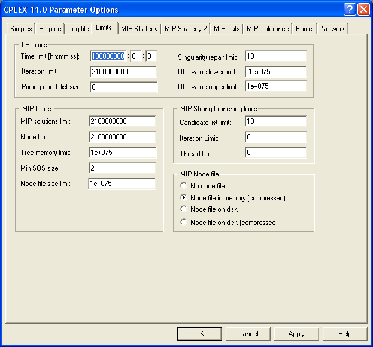This screenshot has height=347, width=373.
Task: Click the Tree memory limit field
Action: tap(122, 153)
